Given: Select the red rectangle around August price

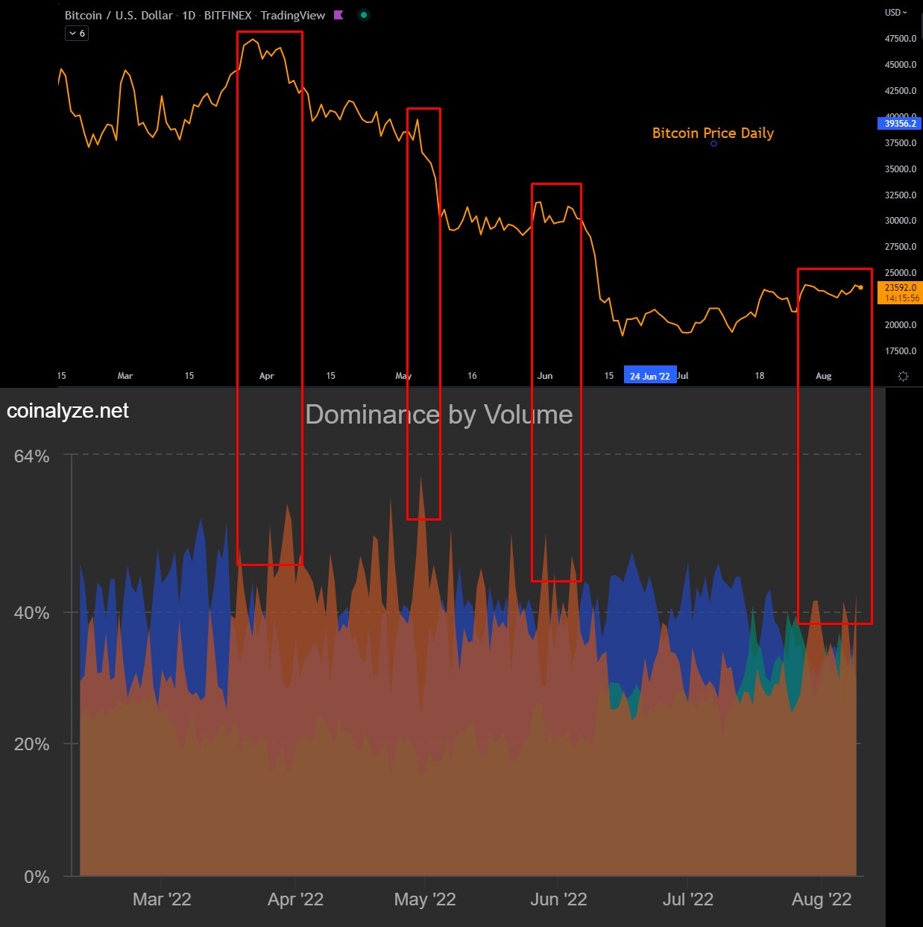Looking at the screenshot, I should (798, 447).
